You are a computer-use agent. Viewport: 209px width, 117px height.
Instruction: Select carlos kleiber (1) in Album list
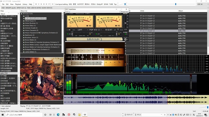tap(31, 52)
